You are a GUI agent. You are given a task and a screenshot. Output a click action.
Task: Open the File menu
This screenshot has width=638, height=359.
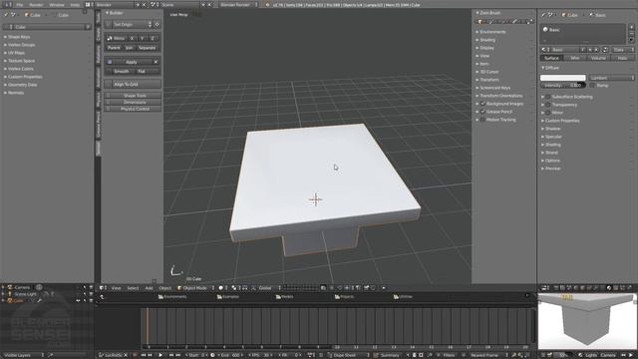19,5
